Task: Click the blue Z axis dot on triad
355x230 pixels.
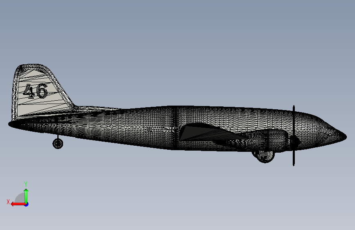Action: (27, 204)
